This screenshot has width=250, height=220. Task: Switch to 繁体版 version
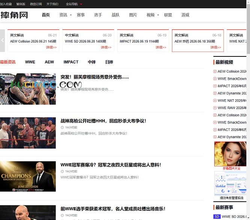click(x=21, y=4)
